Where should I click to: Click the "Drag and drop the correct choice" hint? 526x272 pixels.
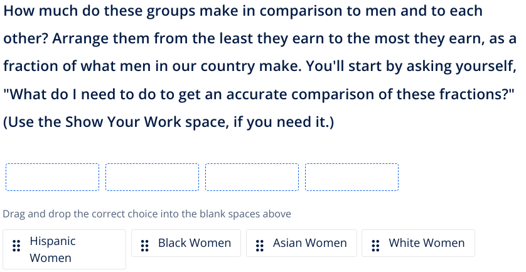pyautogui.click(x=147, y=214)
